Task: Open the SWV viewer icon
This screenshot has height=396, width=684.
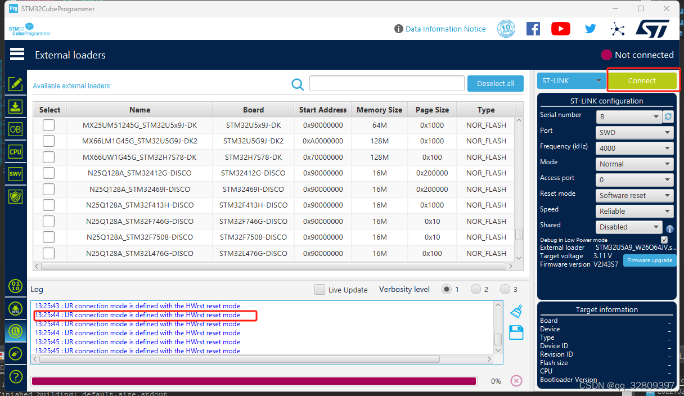Action: coord(16,174)
